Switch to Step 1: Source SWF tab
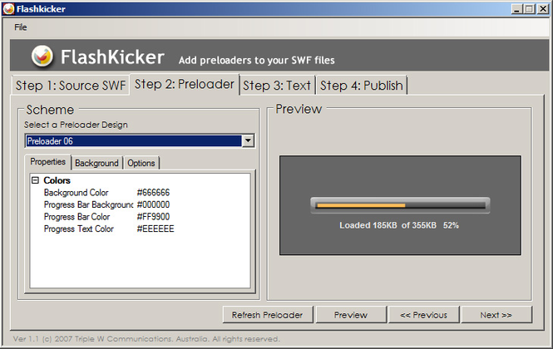Viewport: 553px width, 349px height. [x=71, y=86]
